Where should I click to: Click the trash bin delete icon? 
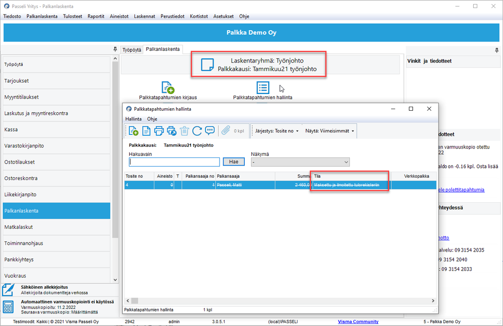tap(184, 131)
